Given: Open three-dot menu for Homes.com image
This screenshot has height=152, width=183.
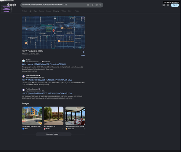Looking at the screenshot, I should click(84, 129).
